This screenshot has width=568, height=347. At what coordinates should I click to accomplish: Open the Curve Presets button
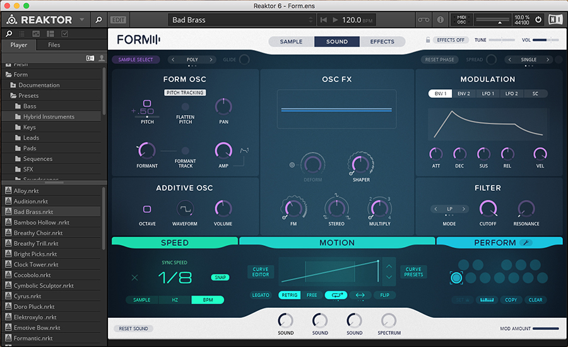click(413, 272)
